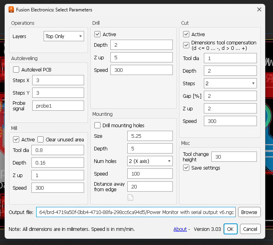
Task: Click the Mill Depth field
Action: coord(58,163)
